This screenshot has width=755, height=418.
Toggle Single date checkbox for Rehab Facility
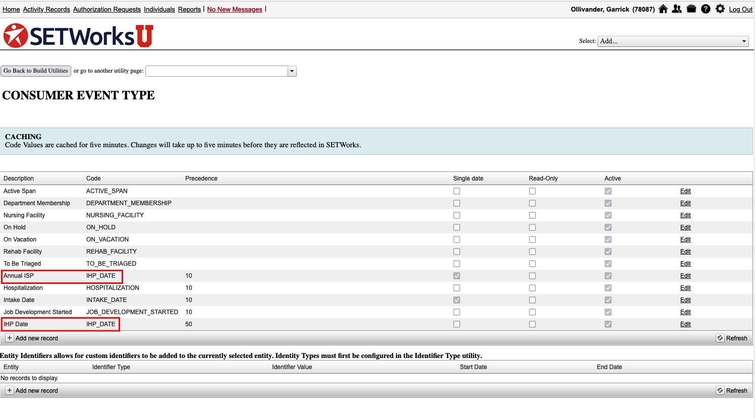[457, 252]
